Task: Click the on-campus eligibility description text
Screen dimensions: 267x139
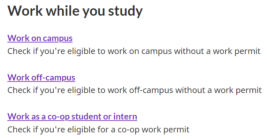Action: (x=134, y=51)
